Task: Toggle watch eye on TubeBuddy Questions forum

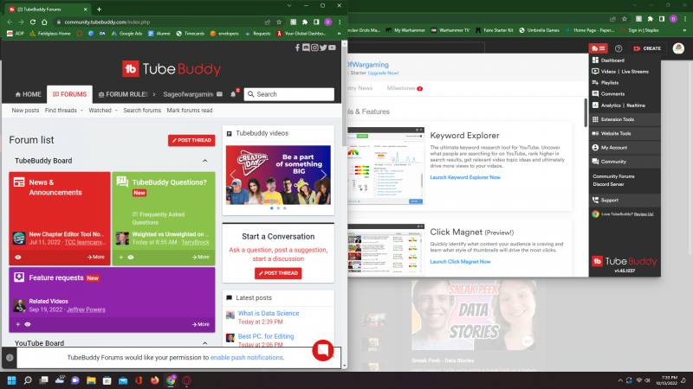Action: 130,257
